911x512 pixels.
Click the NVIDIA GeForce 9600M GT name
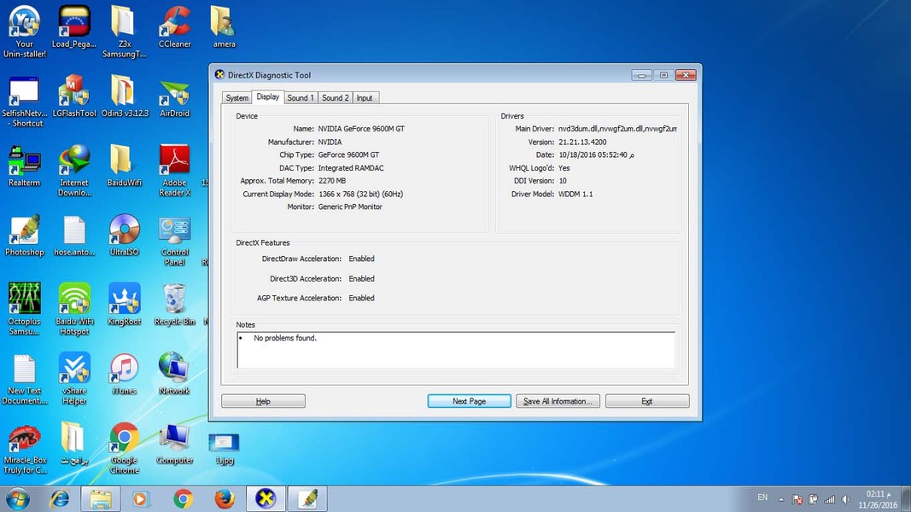(x=361, y=129)
